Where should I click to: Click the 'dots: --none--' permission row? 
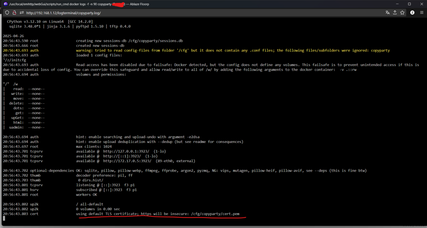[x=29, y=108]
